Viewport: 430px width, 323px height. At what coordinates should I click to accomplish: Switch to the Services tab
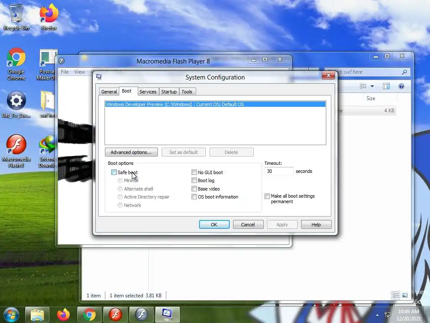[x=148, y=91]
